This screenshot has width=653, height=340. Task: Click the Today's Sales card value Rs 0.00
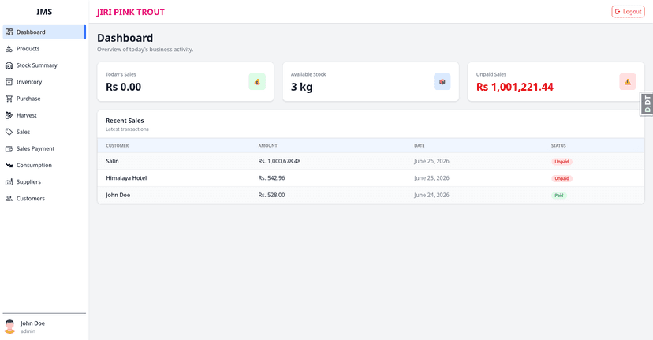[x=123, y=87]
